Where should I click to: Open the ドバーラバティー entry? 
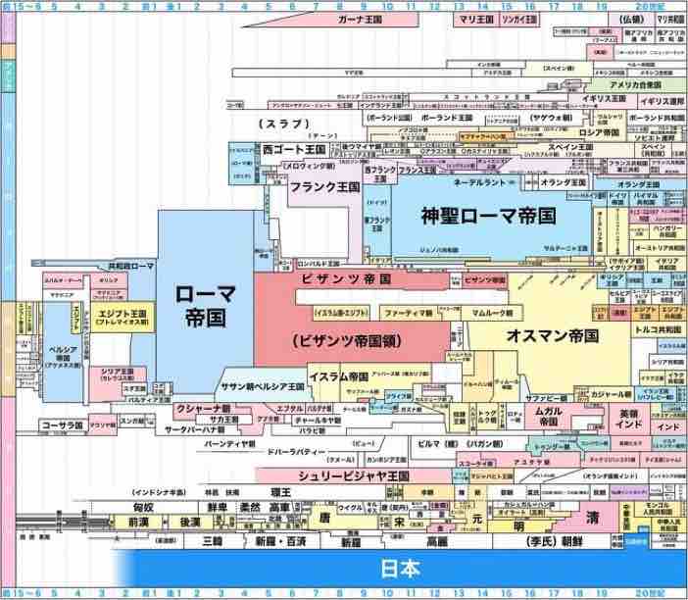pos(296,452)
